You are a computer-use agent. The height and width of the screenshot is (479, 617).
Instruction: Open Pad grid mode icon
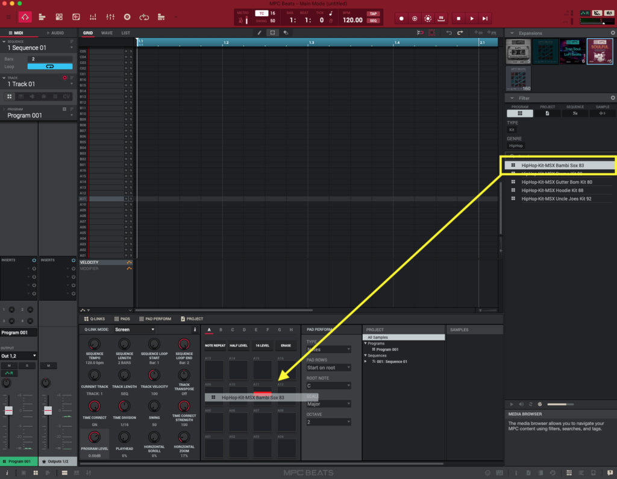59,17
